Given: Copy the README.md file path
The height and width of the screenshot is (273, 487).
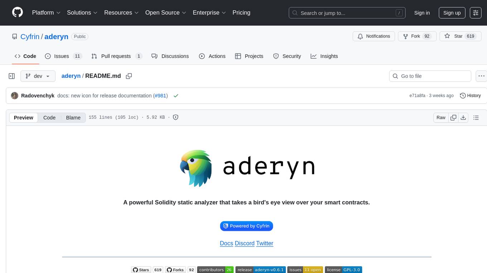Looking at the screenshot, I should pyautogui.click(x=129, y=76).
